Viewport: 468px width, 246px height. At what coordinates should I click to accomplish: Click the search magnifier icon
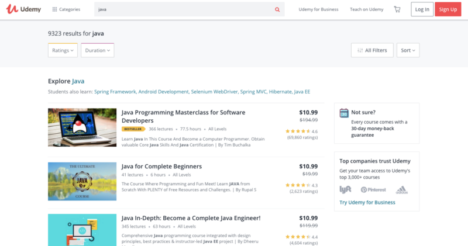pyautogui.click(x=277, y=9)
